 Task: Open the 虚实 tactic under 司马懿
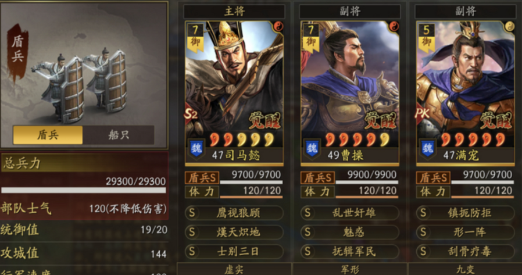tap(234, 269)
